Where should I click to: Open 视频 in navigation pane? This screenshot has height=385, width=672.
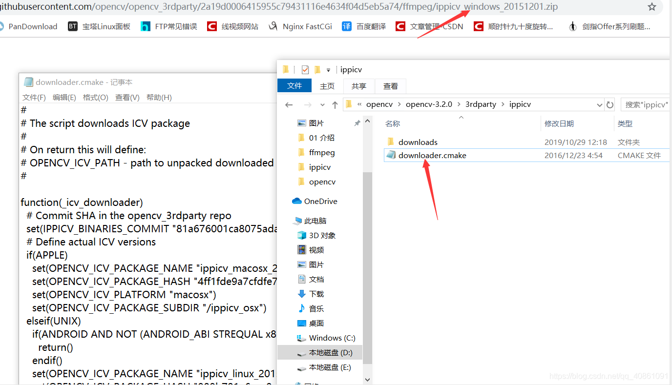[x=311, y=250]
